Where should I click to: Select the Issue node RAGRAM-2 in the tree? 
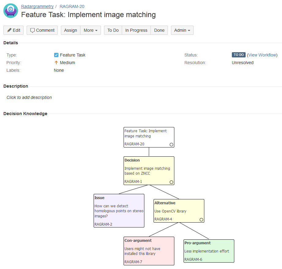(119, 210)
